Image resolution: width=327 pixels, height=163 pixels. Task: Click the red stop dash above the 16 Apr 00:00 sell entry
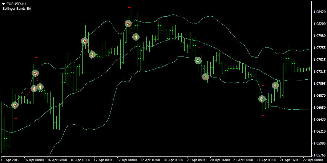click(x=36, y=57)
